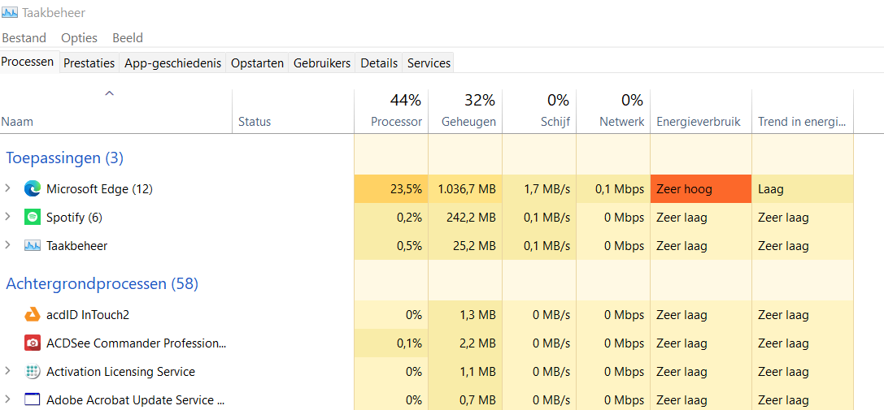Expand the Spotify process group
Image resolution: width=884 pixels, height=410 pixels.
point(7,216)
